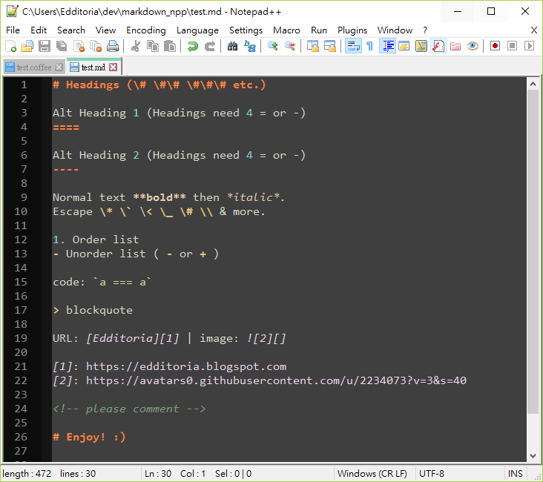Zoom out using the magnifier minus icon
Screen dimensions: 543x482
(x=289, y=46)
